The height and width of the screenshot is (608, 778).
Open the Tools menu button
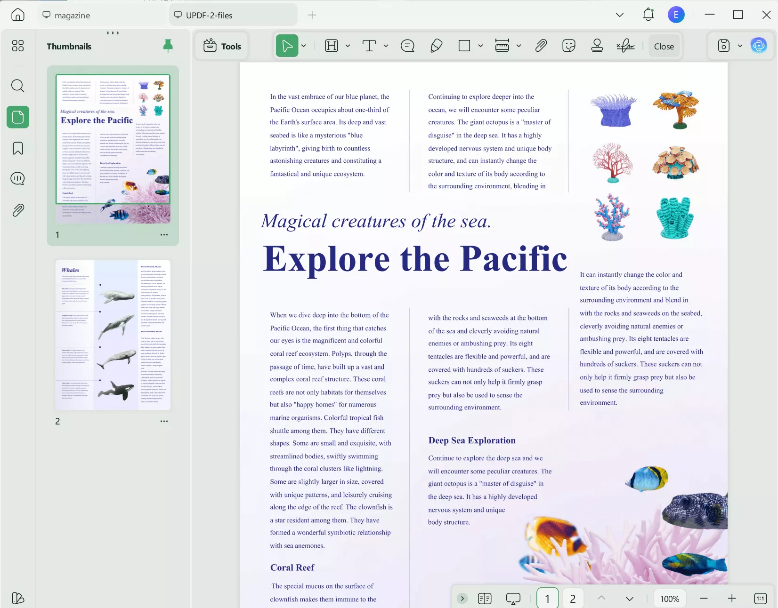(x=222, y=46)
